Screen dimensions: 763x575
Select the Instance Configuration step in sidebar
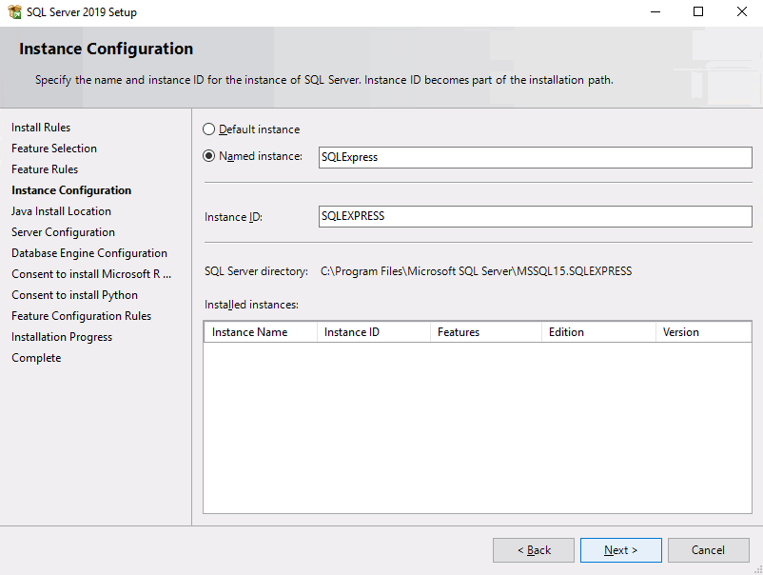(71, 190)
